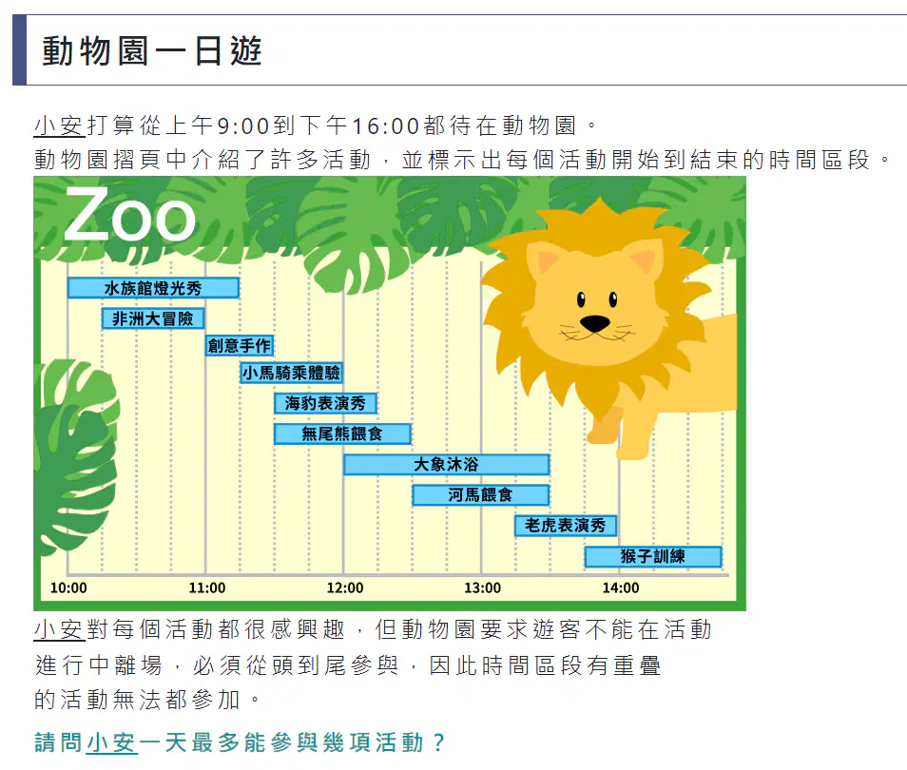The image size is (907, 770).
Task: Click the sentence starting 動物園摺頁中介紹了
Action: pos(463,160)
